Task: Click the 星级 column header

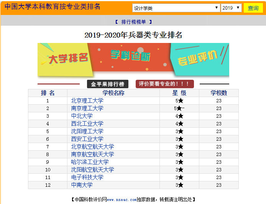Action: [179, 93]
